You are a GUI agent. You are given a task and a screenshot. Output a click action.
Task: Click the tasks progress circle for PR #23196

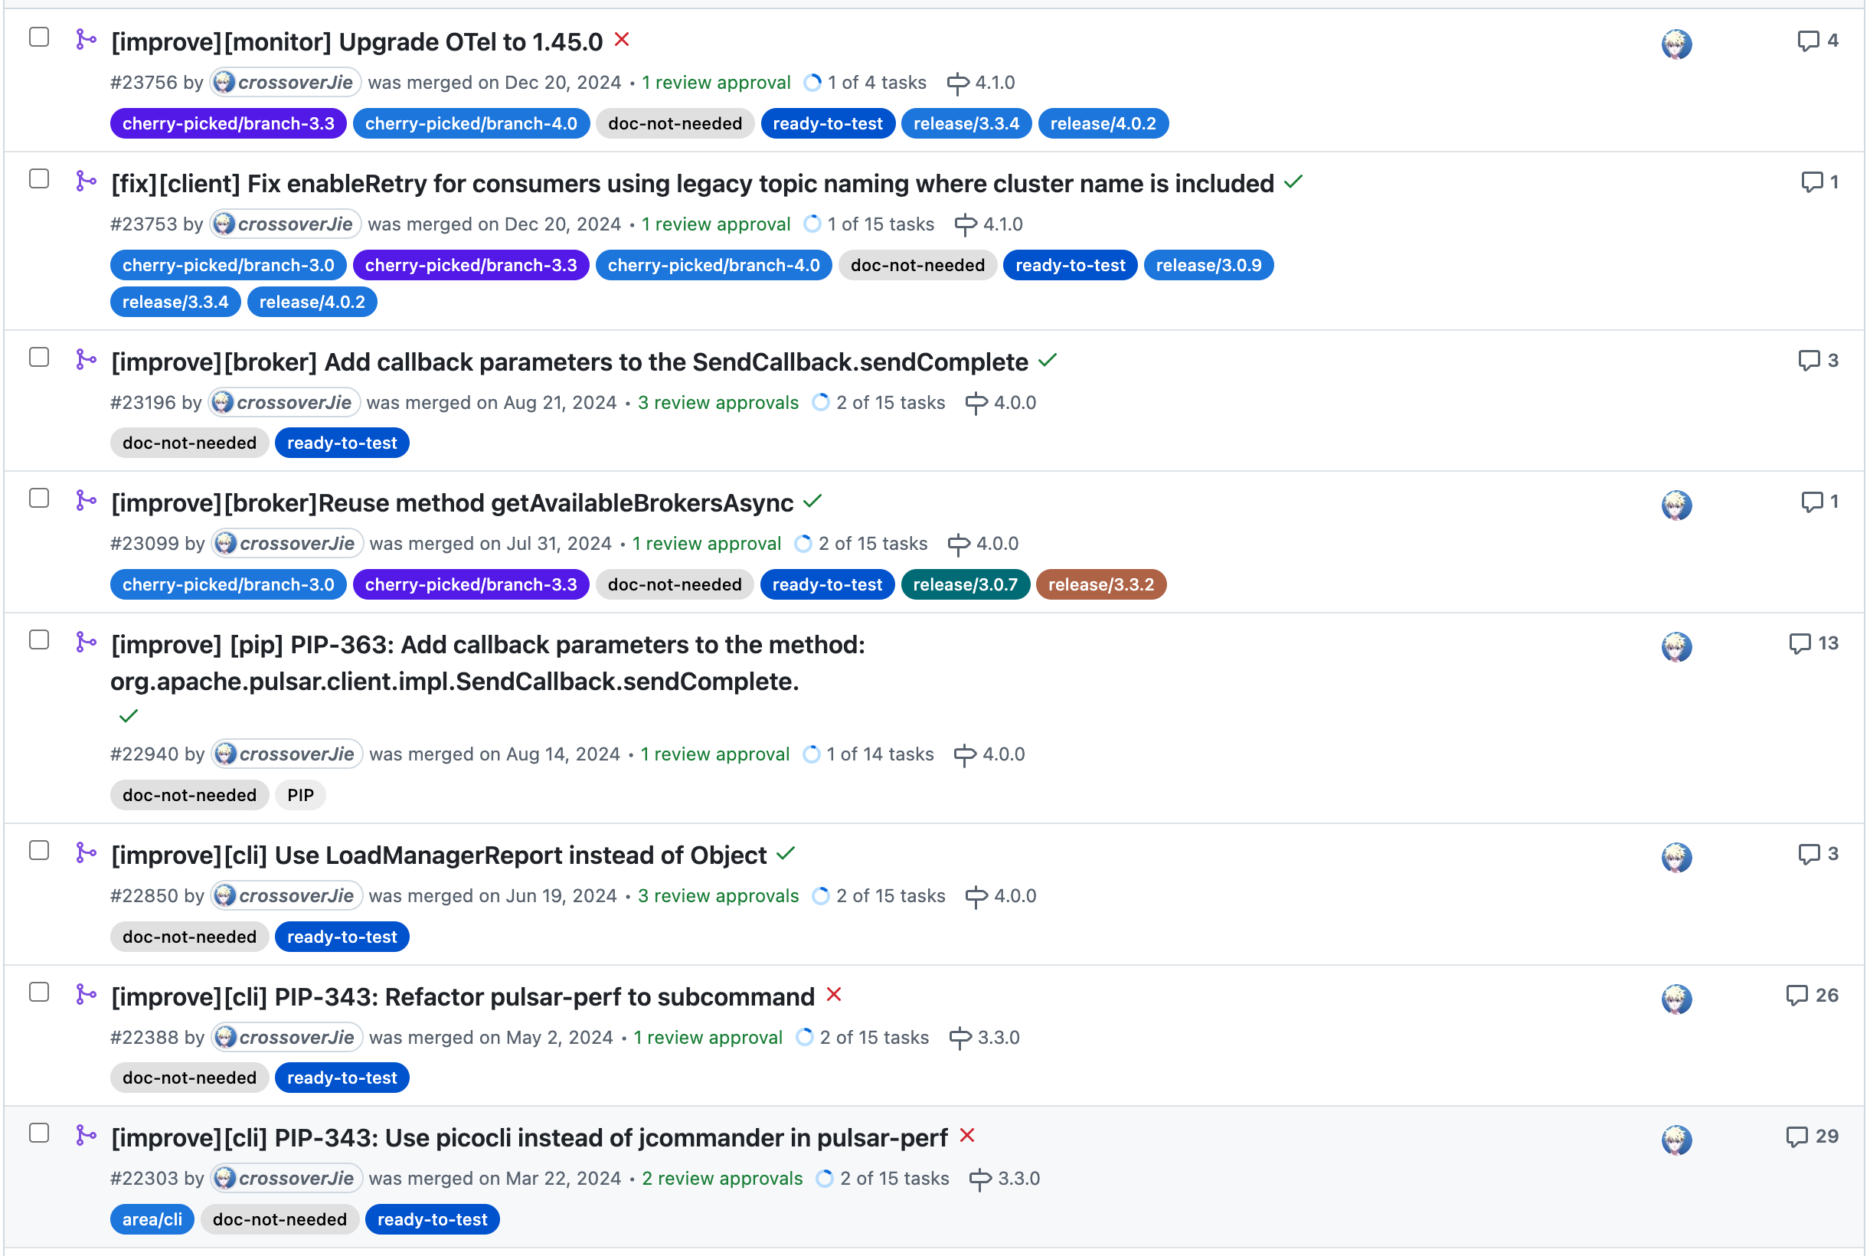point(821,403)
